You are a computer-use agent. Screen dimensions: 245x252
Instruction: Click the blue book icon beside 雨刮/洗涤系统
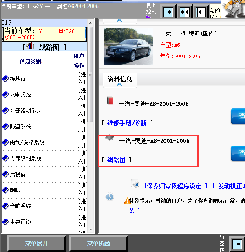click(5, 142)
